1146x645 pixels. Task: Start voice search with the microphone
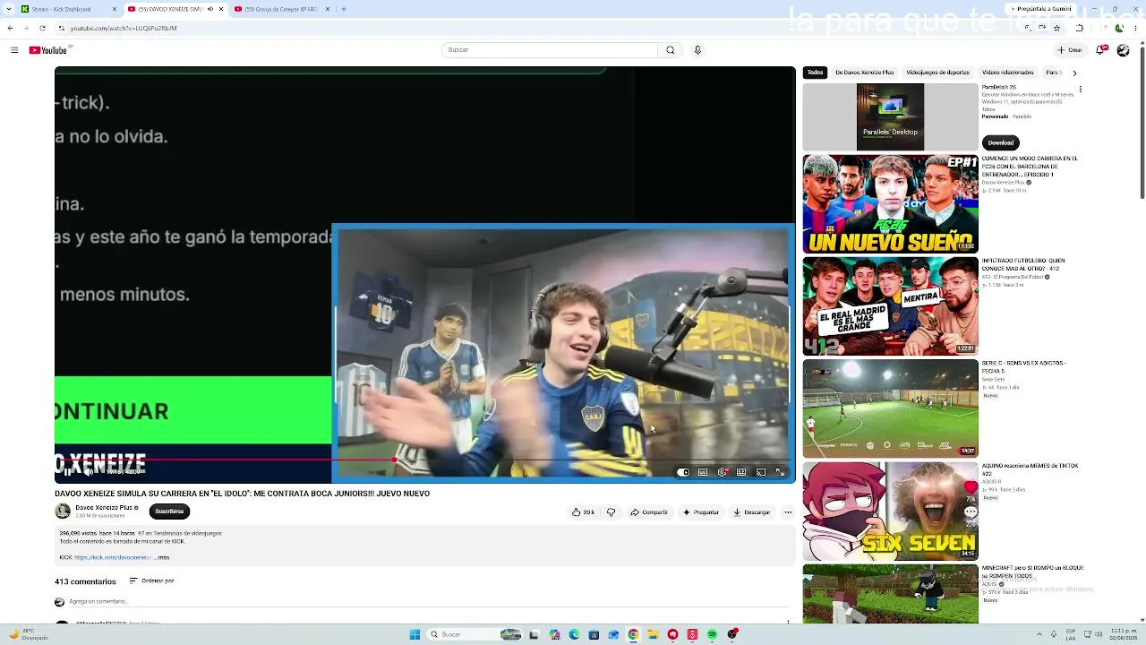point(697,50)
